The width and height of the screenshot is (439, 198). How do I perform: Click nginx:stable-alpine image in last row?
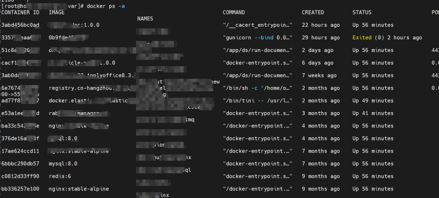click(78, 189)
